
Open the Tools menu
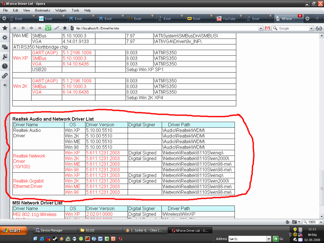pyautogui.click(x=75, y=10)
